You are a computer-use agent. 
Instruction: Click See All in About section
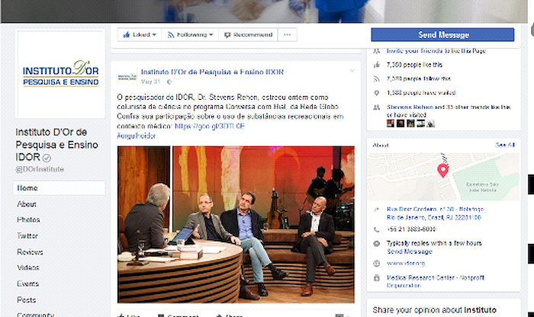[505, 145]
